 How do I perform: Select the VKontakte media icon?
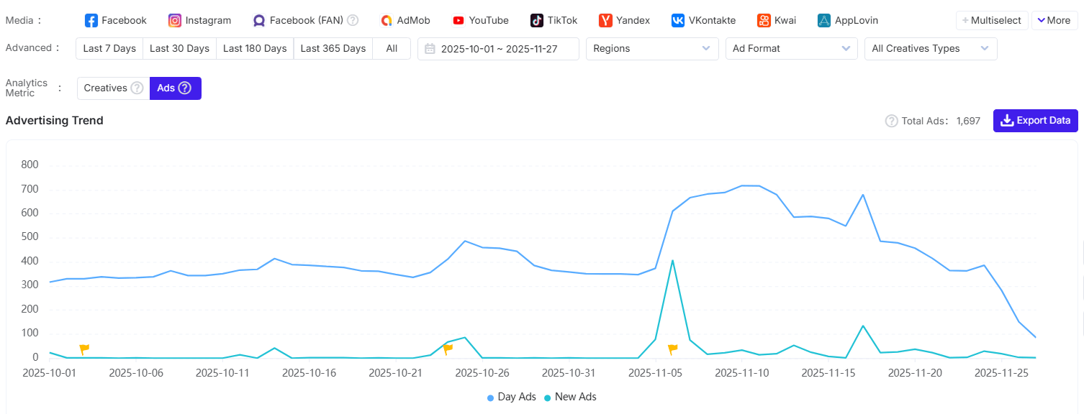(678, 20)
